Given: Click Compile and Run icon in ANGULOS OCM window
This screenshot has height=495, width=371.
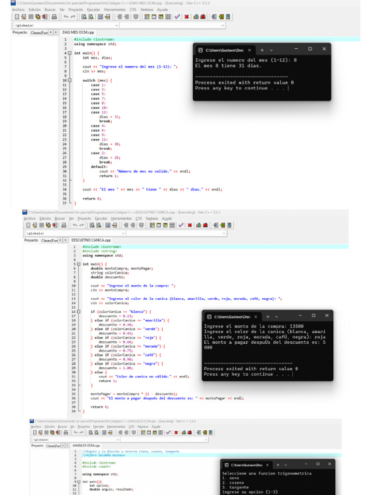Looking at the screenshot, I should (155, 433).
